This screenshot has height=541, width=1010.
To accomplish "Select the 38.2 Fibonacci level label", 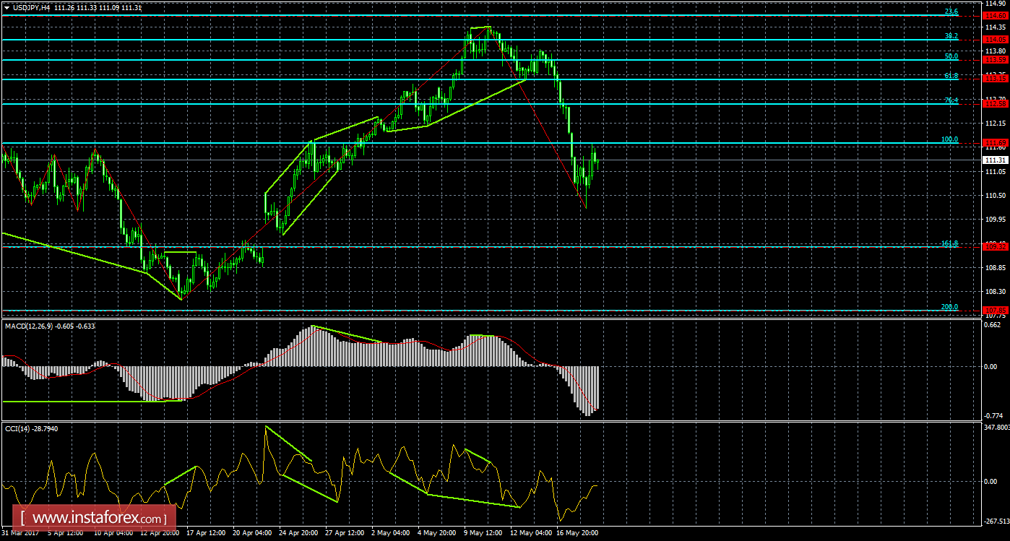I will point(951,36).
